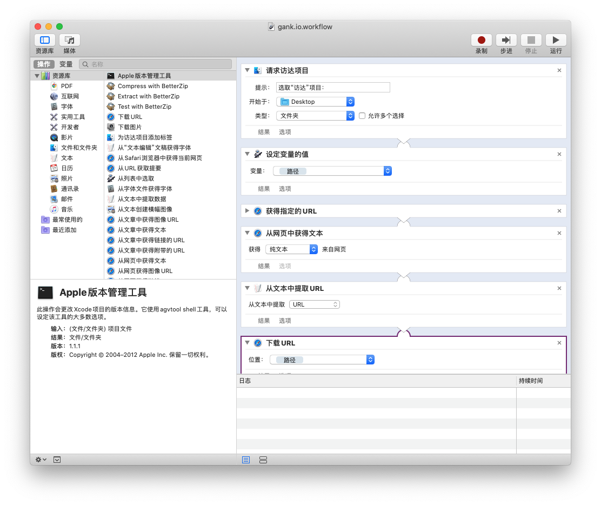Enable 允许多个选择 checkbox
The width and height of the screenshot is (601, 505).
(x=362, y=115)
